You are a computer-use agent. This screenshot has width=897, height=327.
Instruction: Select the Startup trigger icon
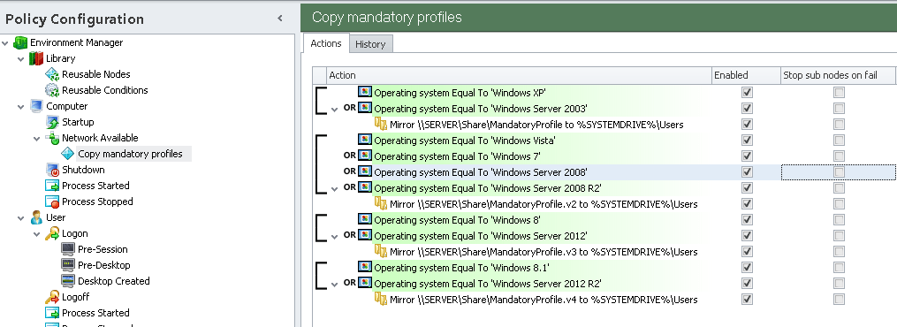[52, 122]
